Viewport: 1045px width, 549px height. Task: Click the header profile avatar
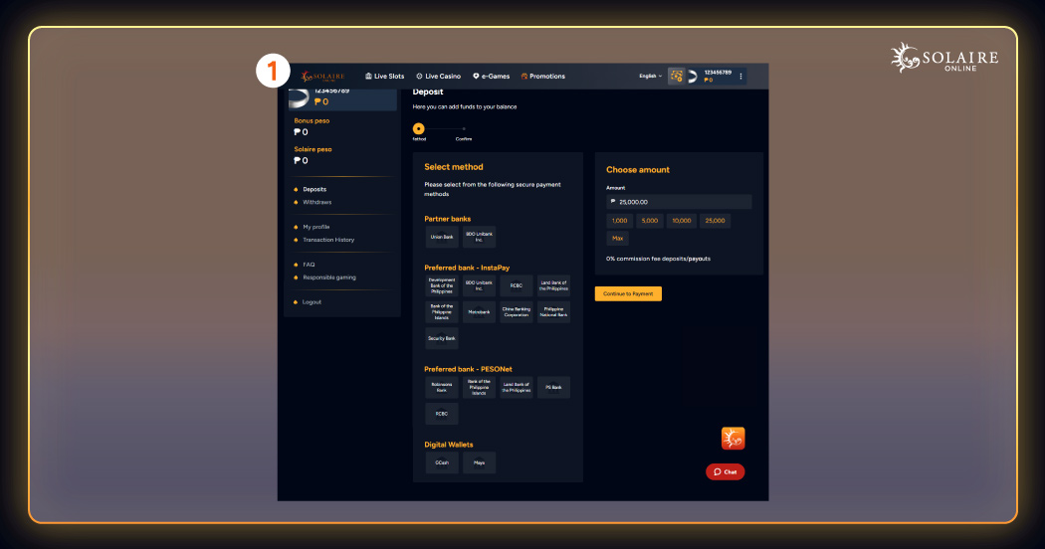[x=693, y=77]
